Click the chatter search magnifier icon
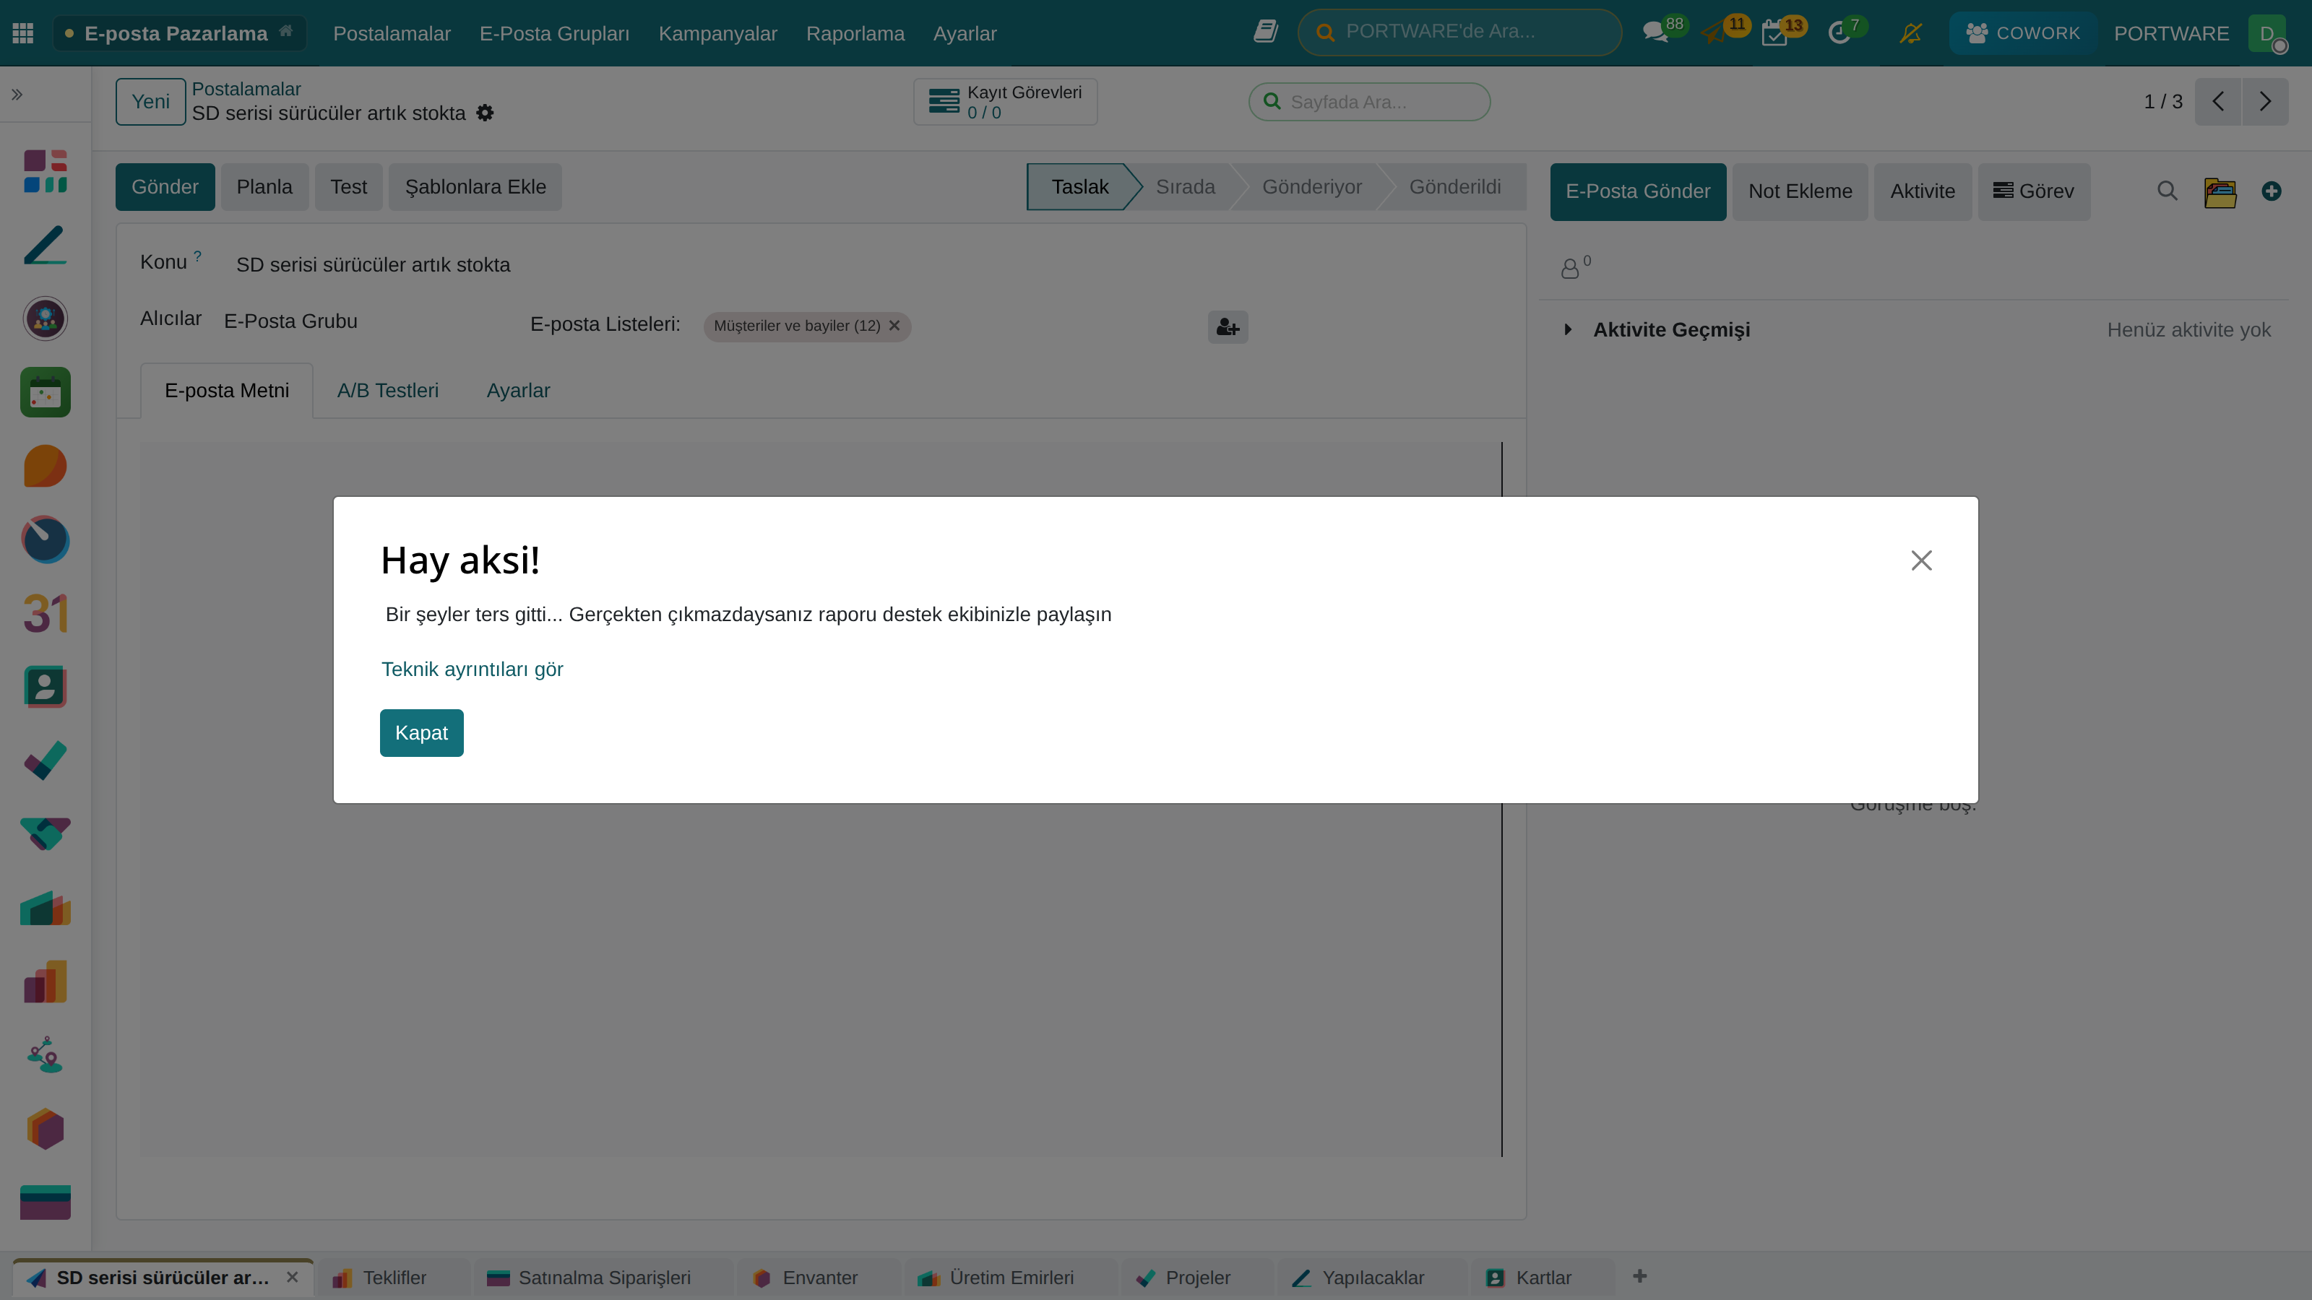 click(x=2167, y=191)
